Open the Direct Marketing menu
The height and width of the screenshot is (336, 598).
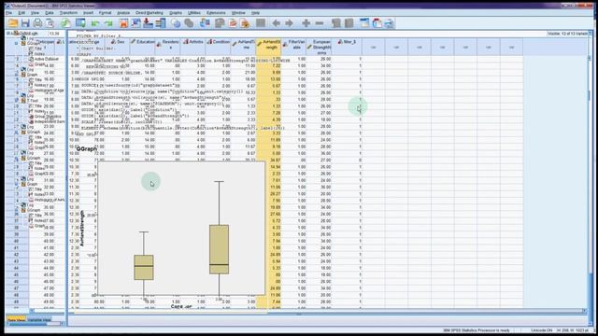pyautogui.click(x=149, y=12)
